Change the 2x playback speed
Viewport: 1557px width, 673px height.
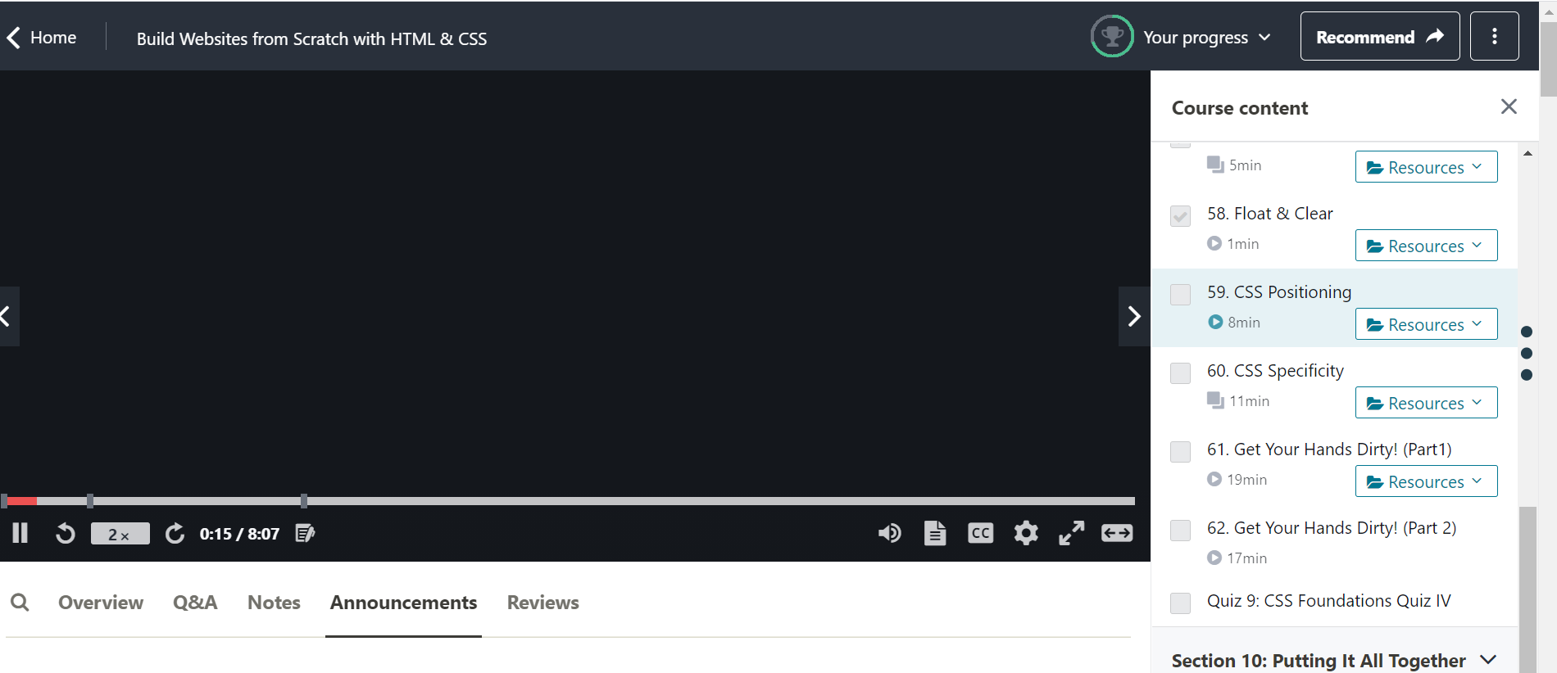point(120,534)
